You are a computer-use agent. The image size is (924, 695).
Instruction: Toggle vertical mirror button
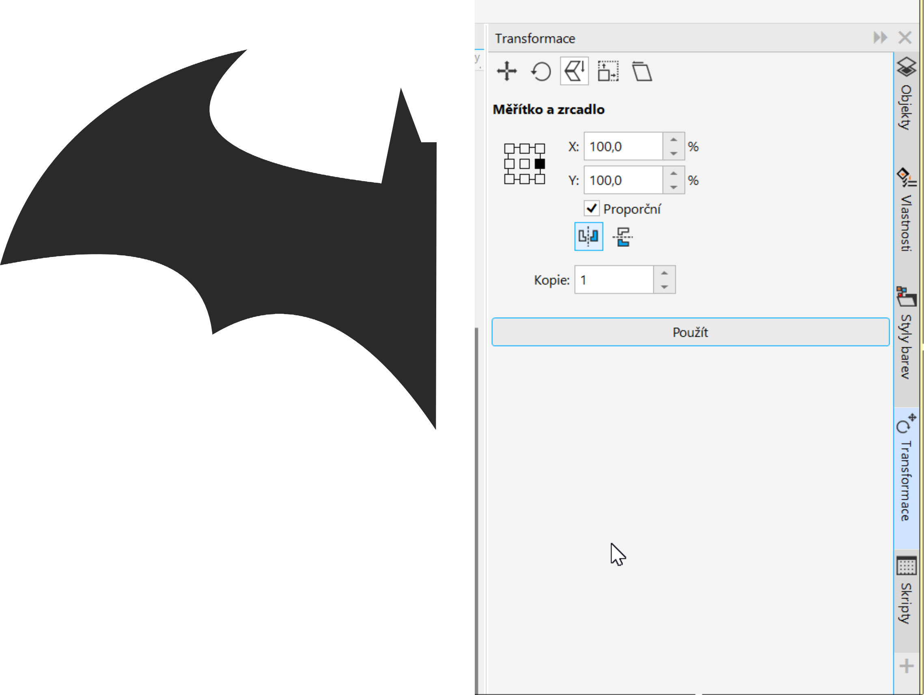click(622, 237)
